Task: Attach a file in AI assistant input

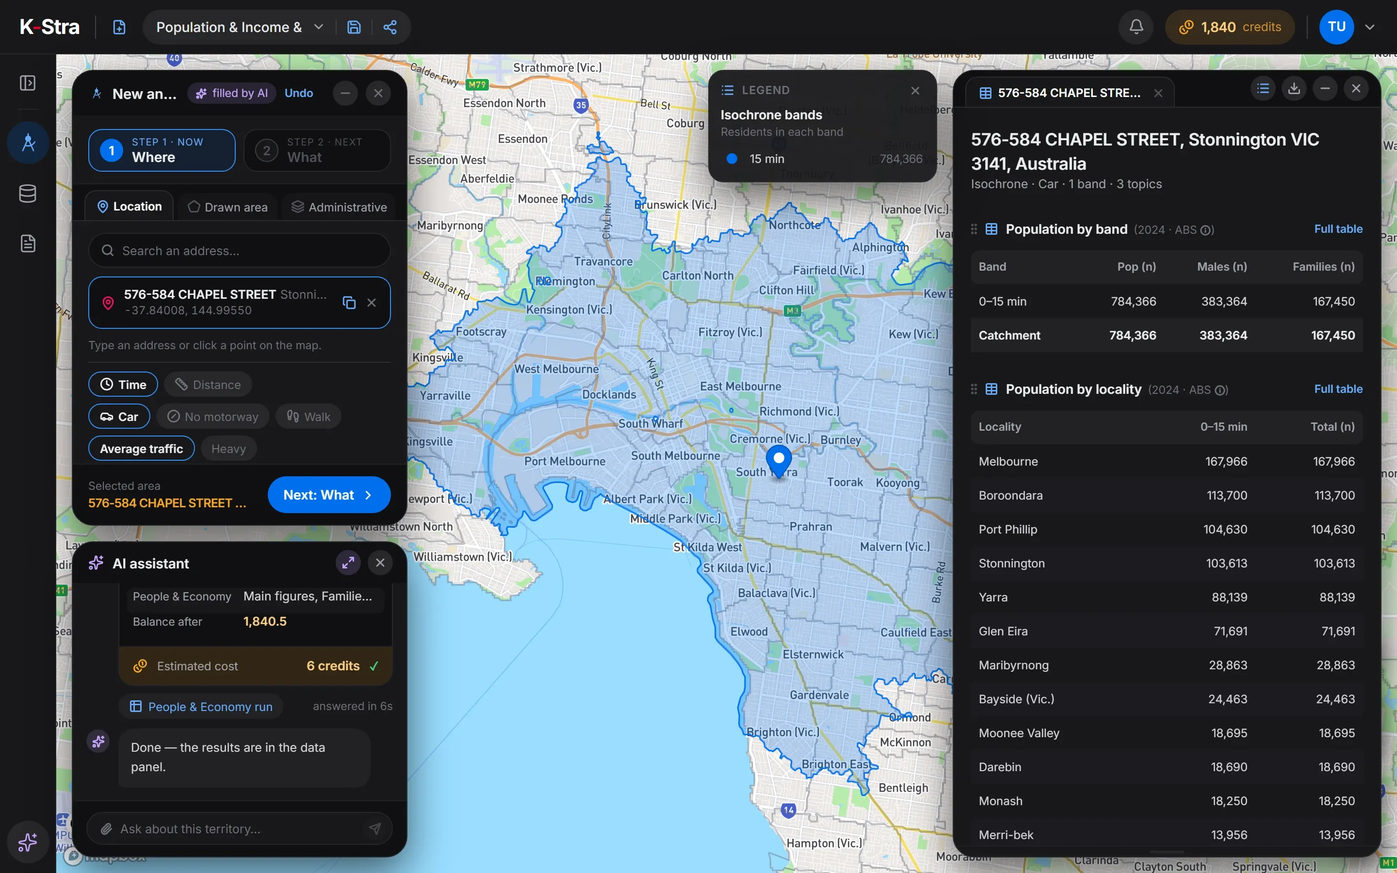Action: pos(106,829)
